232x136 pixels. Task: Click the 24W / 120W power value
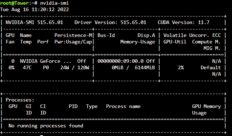click(75, 67)
